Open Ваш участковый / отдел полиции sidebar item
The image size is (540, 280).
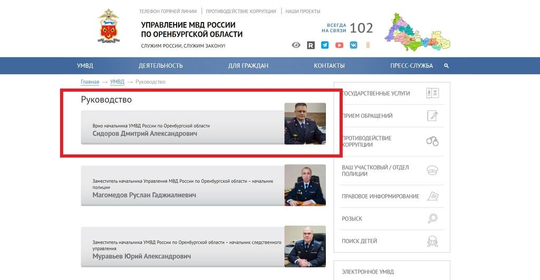point(375,171)
